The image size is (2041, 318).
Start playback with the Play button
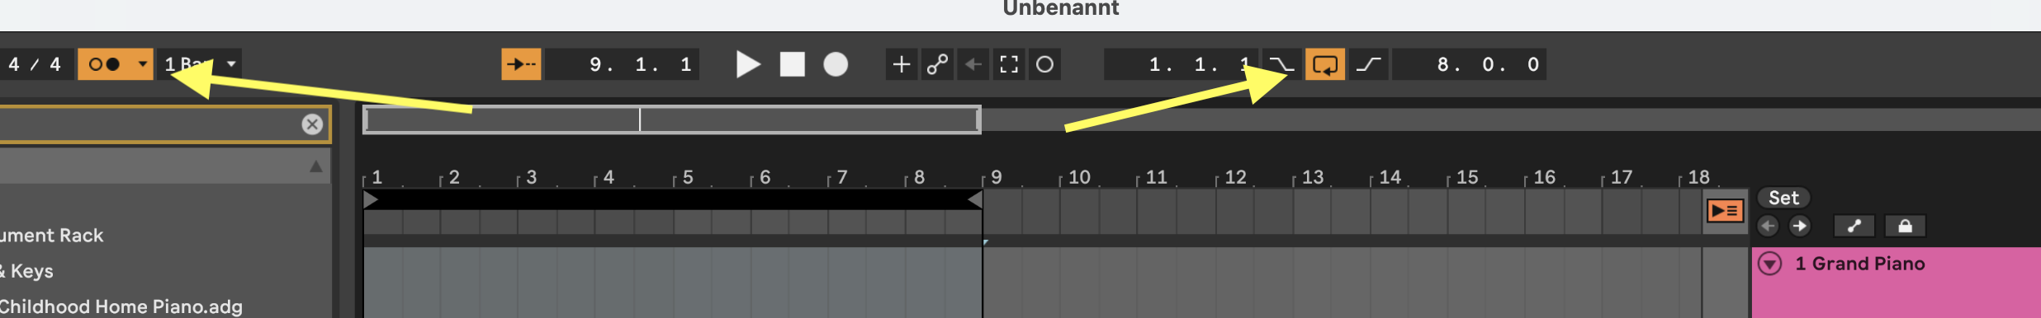[x=748, y=64]
